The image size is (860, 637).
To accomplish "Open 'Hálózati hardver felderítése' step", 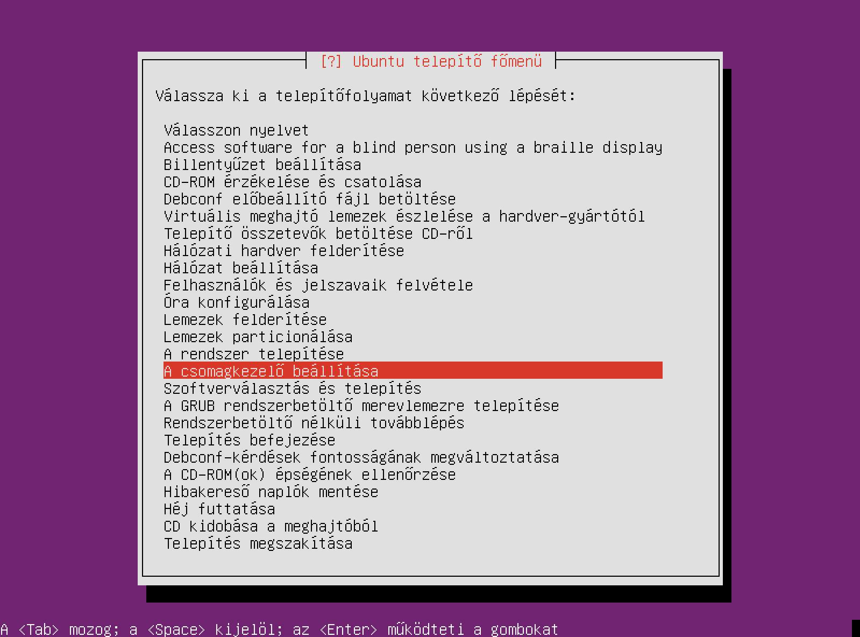I will 413,251.
